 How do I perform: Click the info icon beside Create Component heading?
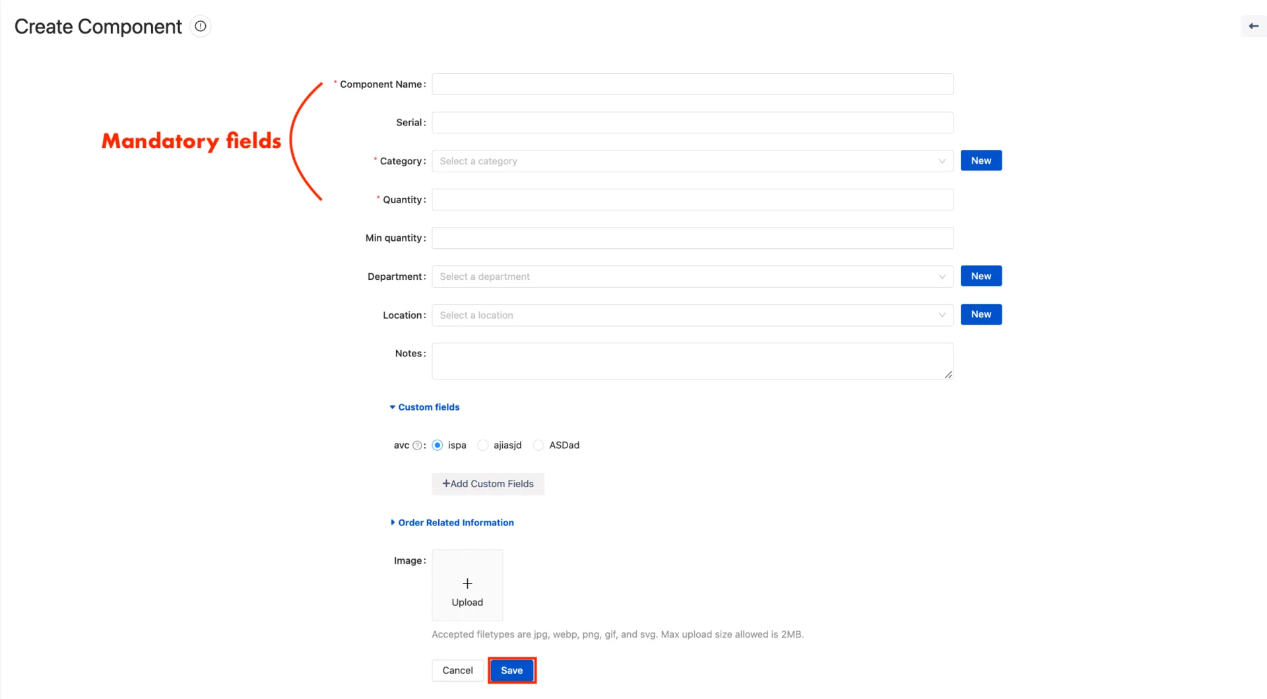200,26
